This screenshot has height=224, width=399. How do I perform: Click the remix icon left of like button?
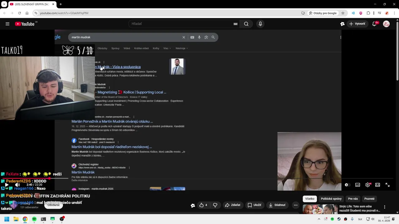pos(193,205)
